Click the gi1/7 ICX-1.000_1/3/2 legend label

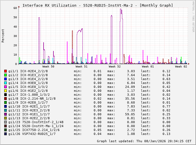coord(29,95)
